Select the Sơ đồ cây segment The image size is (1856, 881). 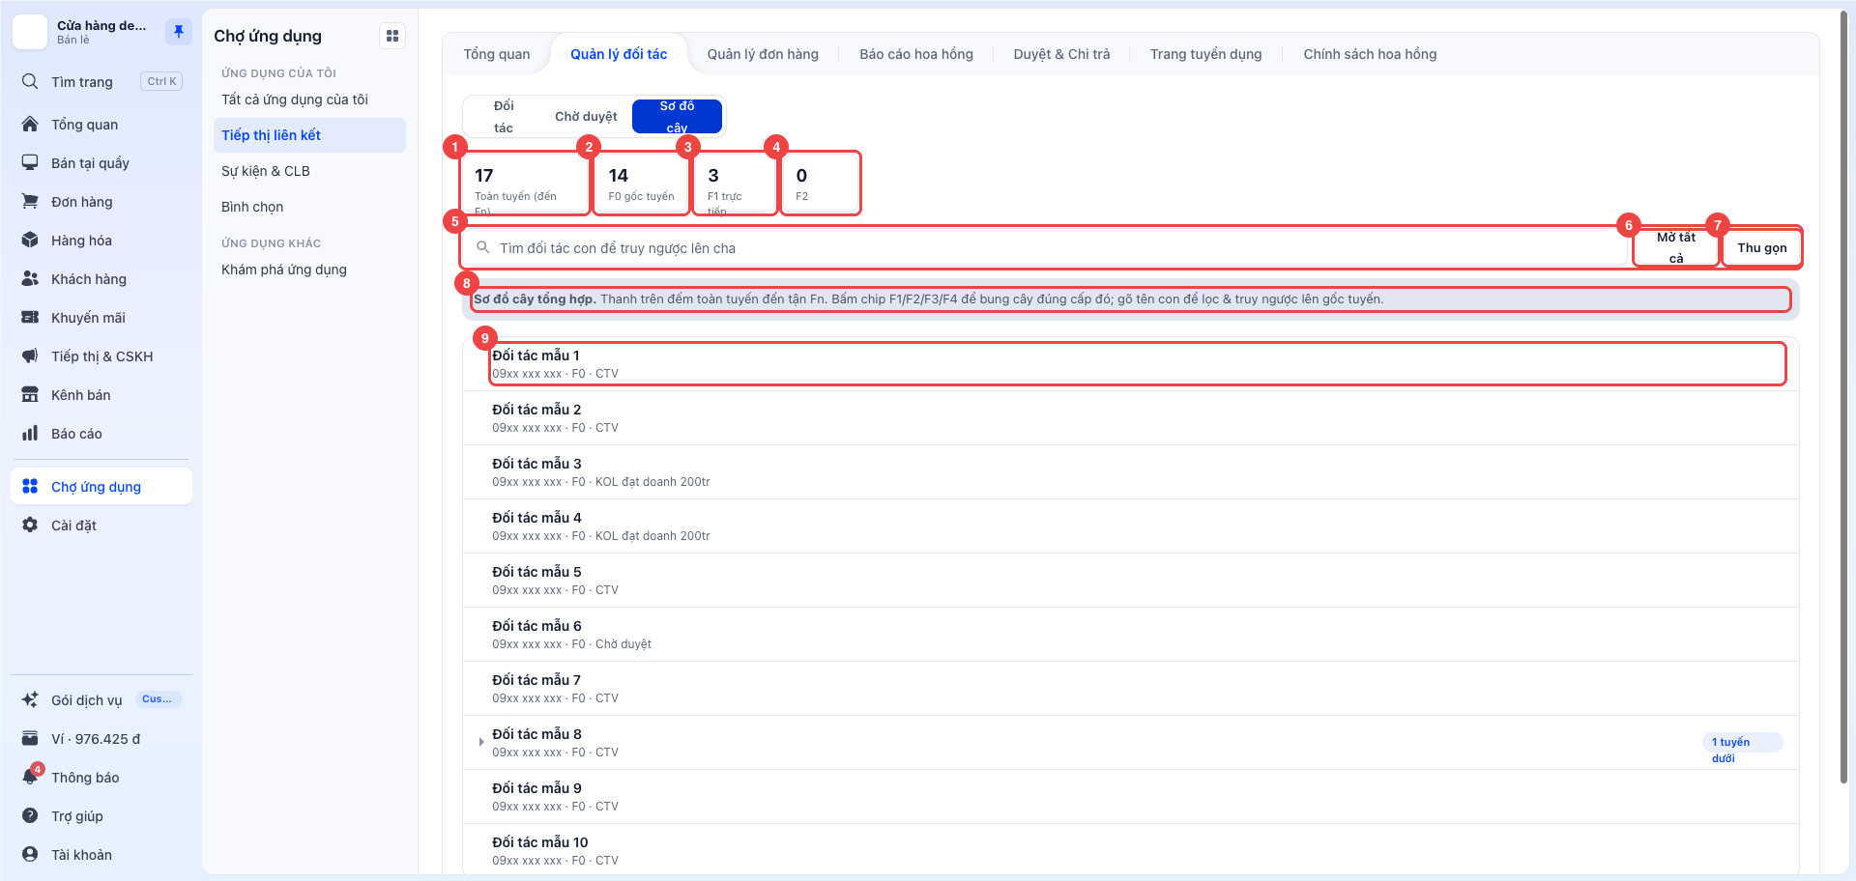pos(677,117)
